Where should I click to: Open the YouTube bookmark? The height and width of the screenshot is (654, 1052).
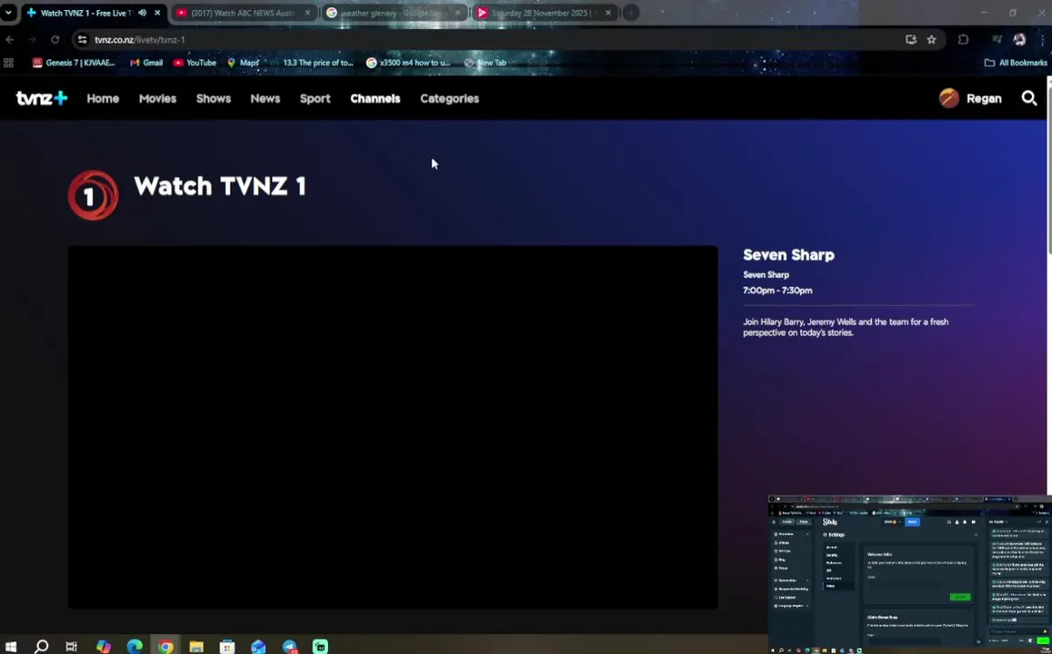click(x=195, y=63)
